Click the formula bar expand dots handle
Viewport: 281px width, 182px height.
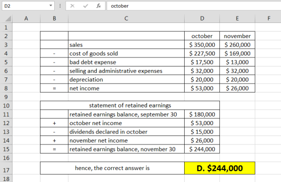(x=60, y=6)
